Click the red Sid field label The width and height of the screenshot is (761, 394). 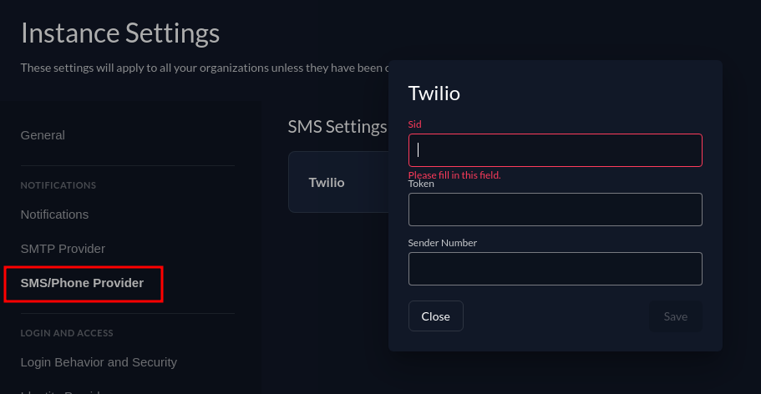pyautogui.click(x=414, y=124)
